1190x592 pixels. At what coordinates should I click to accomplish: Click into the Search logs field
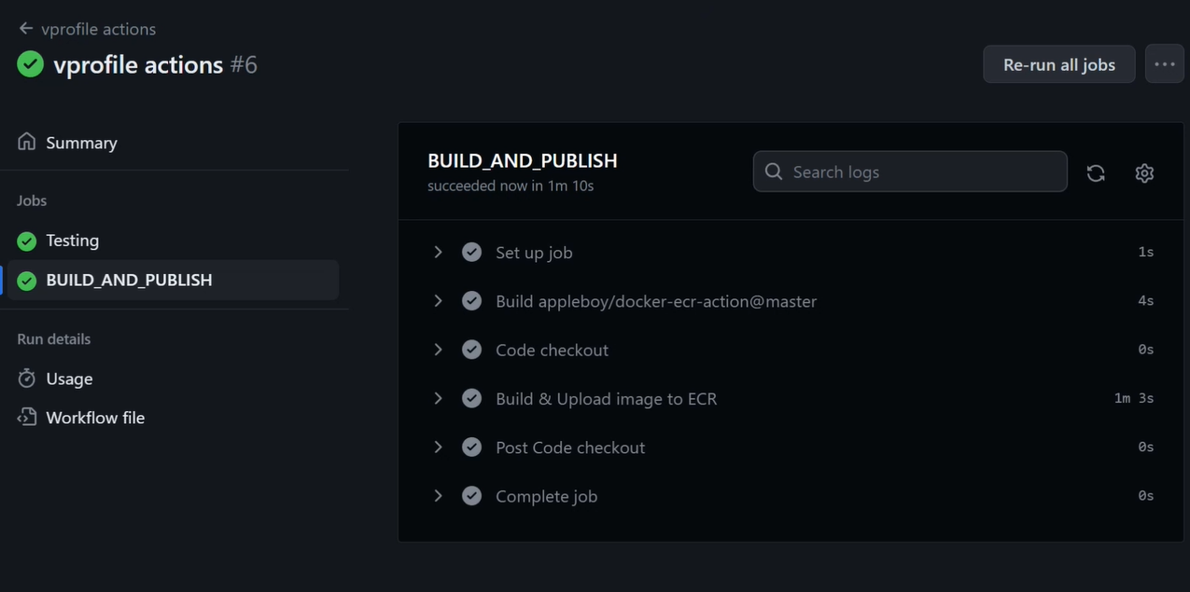[910, 172]
